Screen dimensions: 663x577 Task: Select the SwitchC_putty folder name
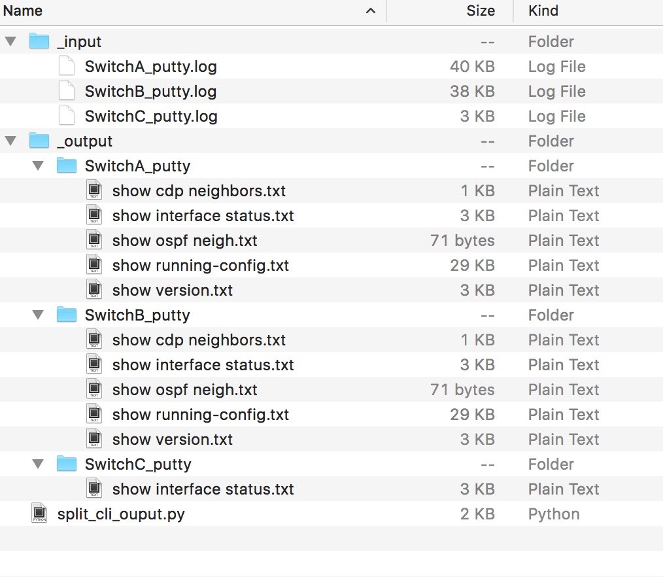coord(138,464)
